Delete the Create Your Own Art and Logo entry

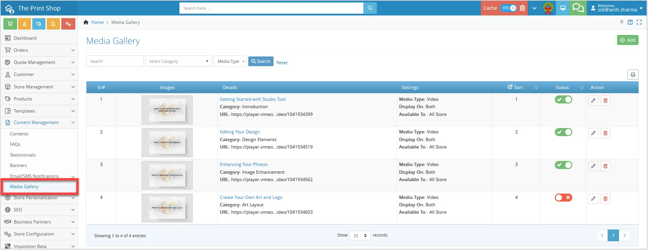click(x=606, y=199)
